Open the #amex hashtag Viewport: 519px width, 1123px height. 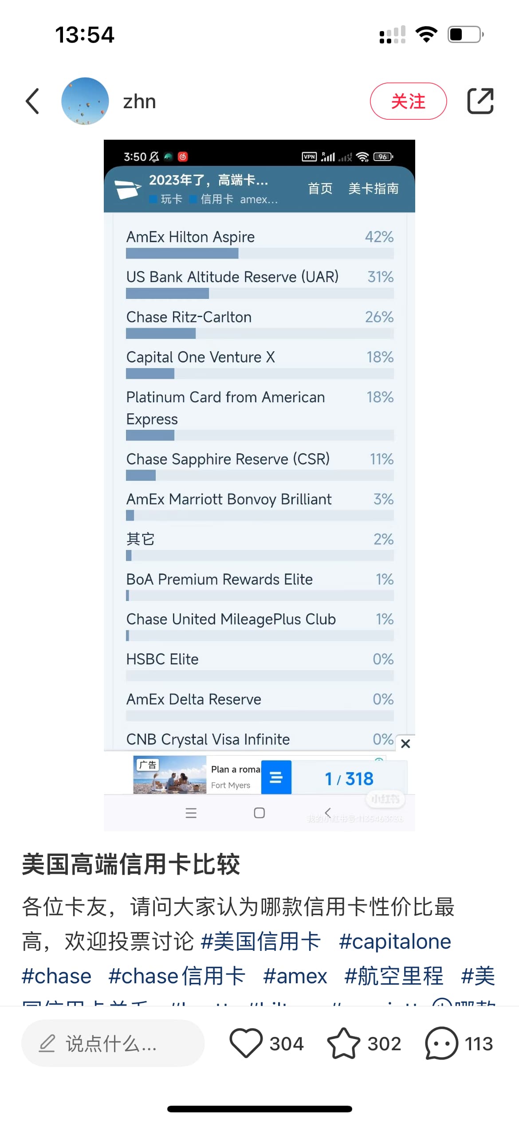[x=295, y=976]
